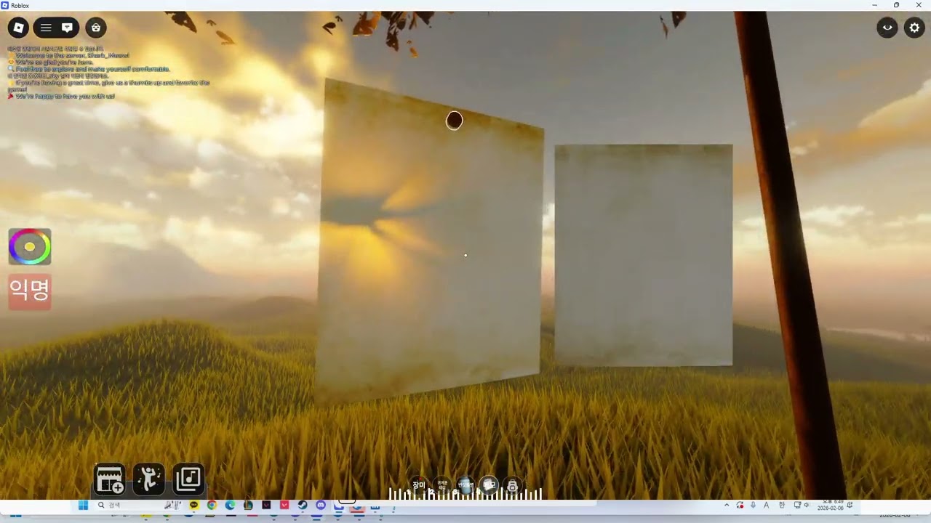Select the second hotbar tool slot

(x=442, y=485)
